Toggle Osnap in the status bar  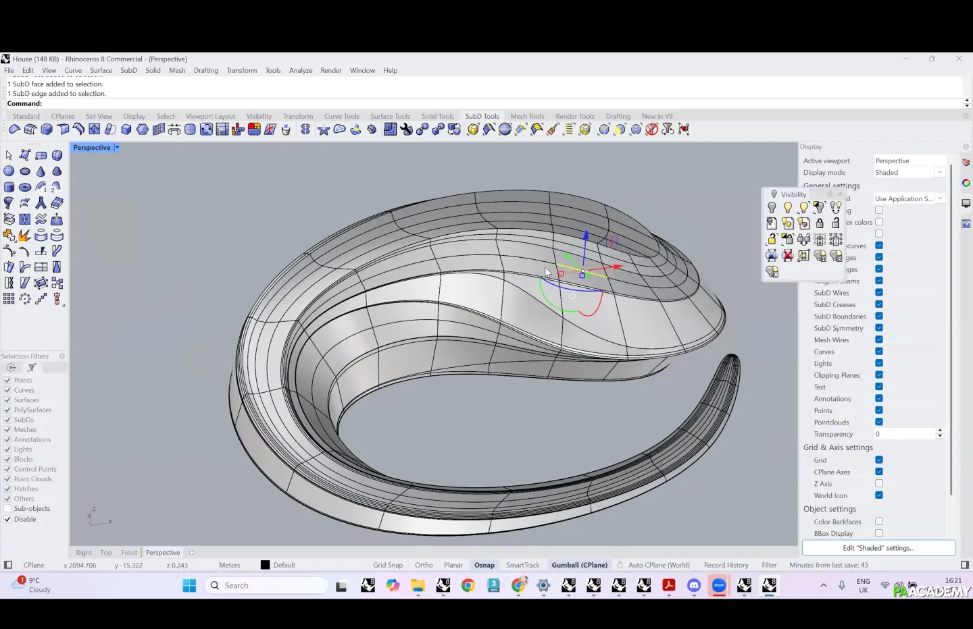484,566
